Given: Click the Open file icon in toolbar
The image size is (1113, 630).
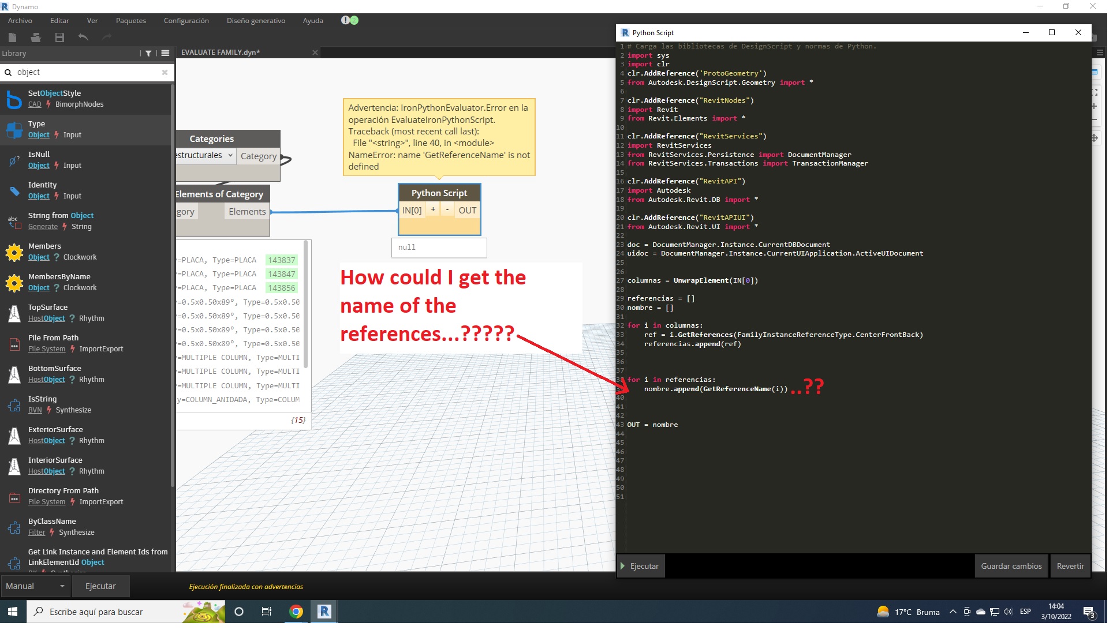Looking at the screenshot, I should 36,37.
